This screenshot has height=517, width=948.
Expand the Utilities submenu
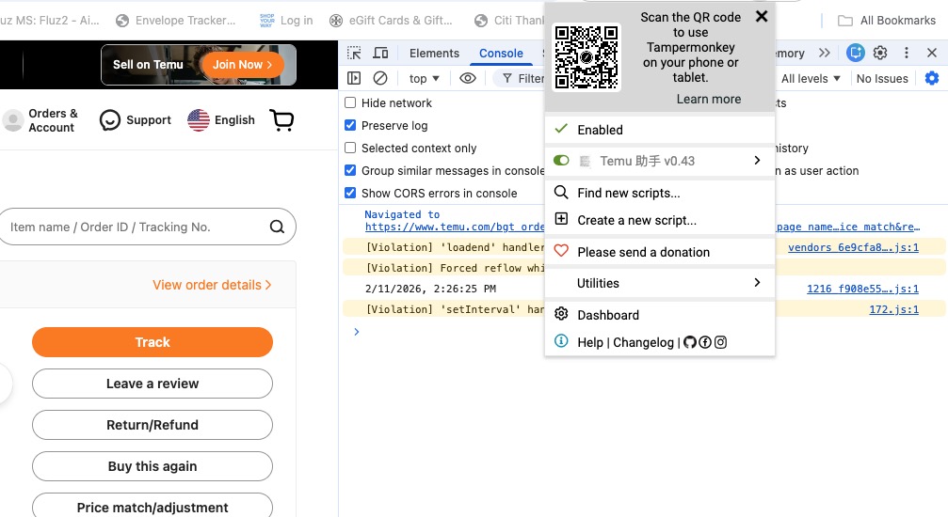click(659, 283)
